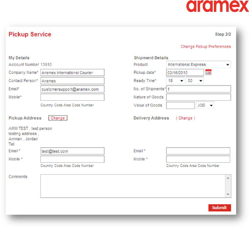The image size is (249, 227).
Task: Click the aramex logo
Action: [x=218, y=6]
